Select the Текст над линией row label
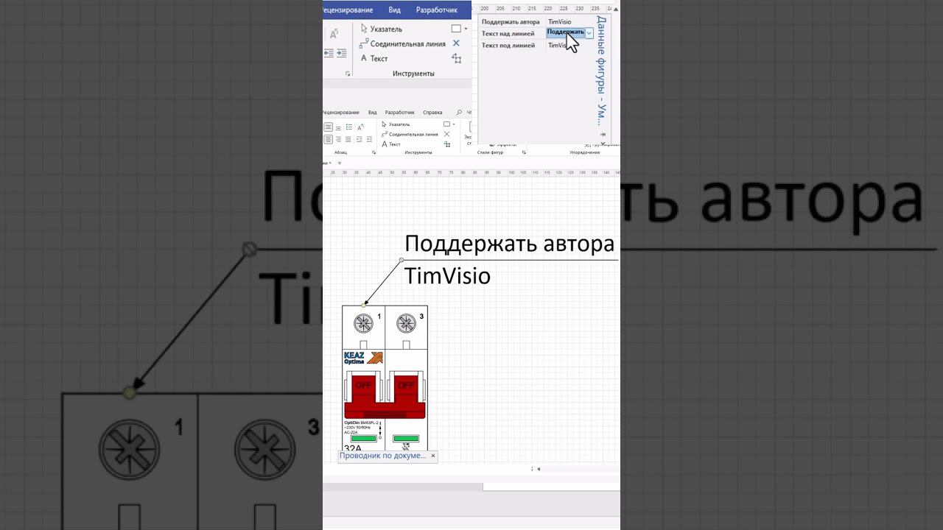 point(508,34)
